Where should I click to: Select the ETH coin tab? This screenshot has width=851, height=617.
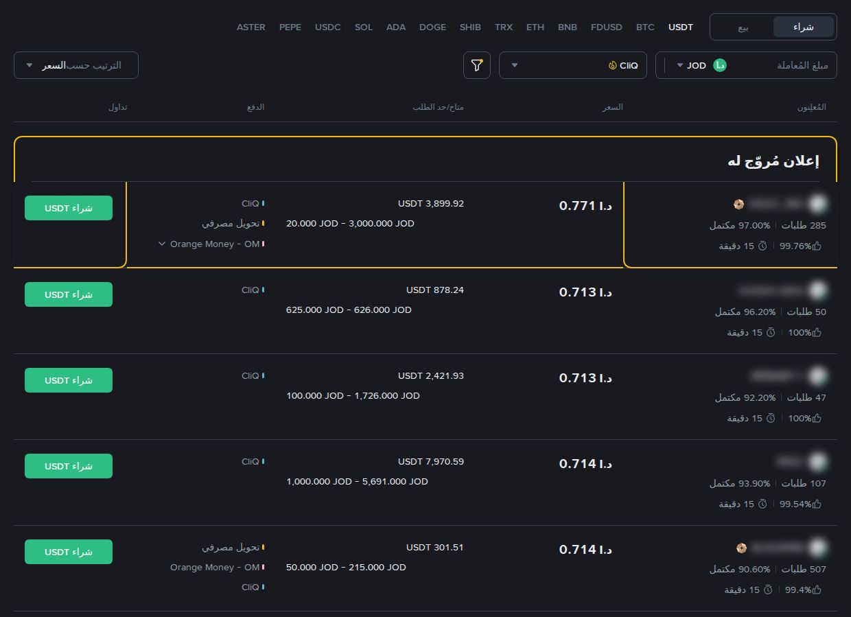(535, 27)
